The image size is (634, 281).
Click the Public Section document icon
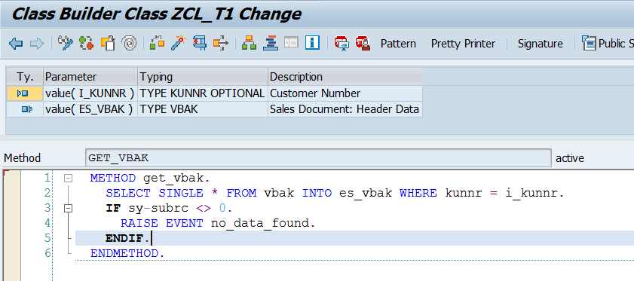(589, 43)
